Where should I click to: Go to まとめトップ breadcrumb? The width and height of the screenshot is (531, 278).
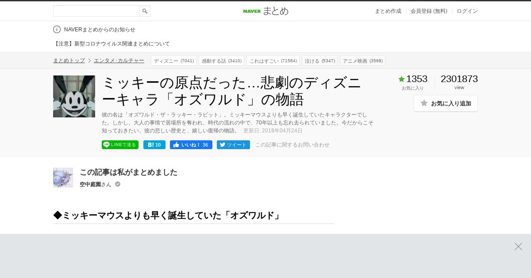point(69,60)
